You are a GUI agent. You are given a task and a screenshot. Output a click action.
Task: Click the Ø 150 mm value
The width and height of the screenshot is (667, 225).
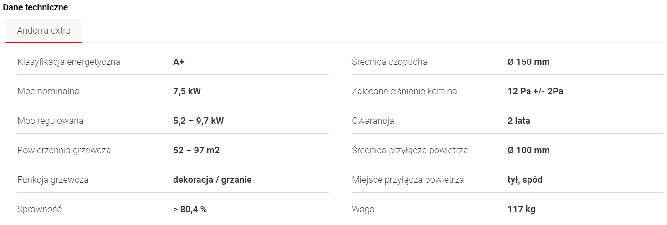[x=528, y=62]
